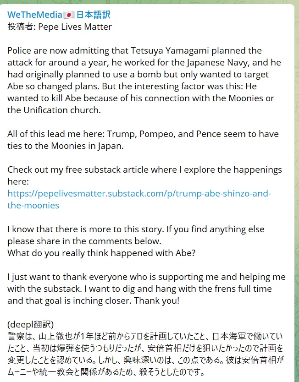The image size is (299, 382).
Task: Open the pepelivesmatter.substack.com article link
Action: point(139,199)
